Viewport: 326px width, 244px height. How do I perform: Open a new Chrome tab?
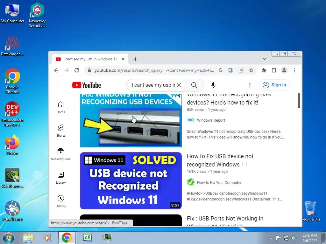[x=135, y=59]
